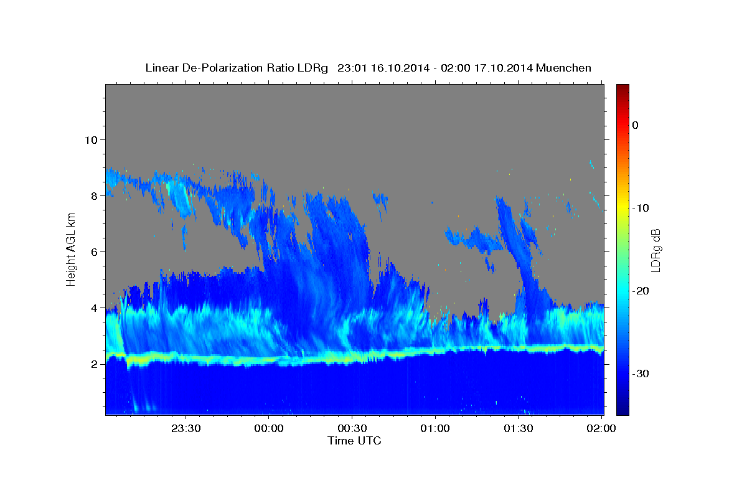Screen dimensions: 747x498
Task: Click the 'LDRg dB' colorbar title
Action: [x=655, y=250]
